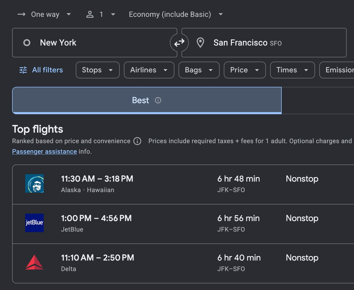
Task: Open the Price filter
Action: click(245, 70)
